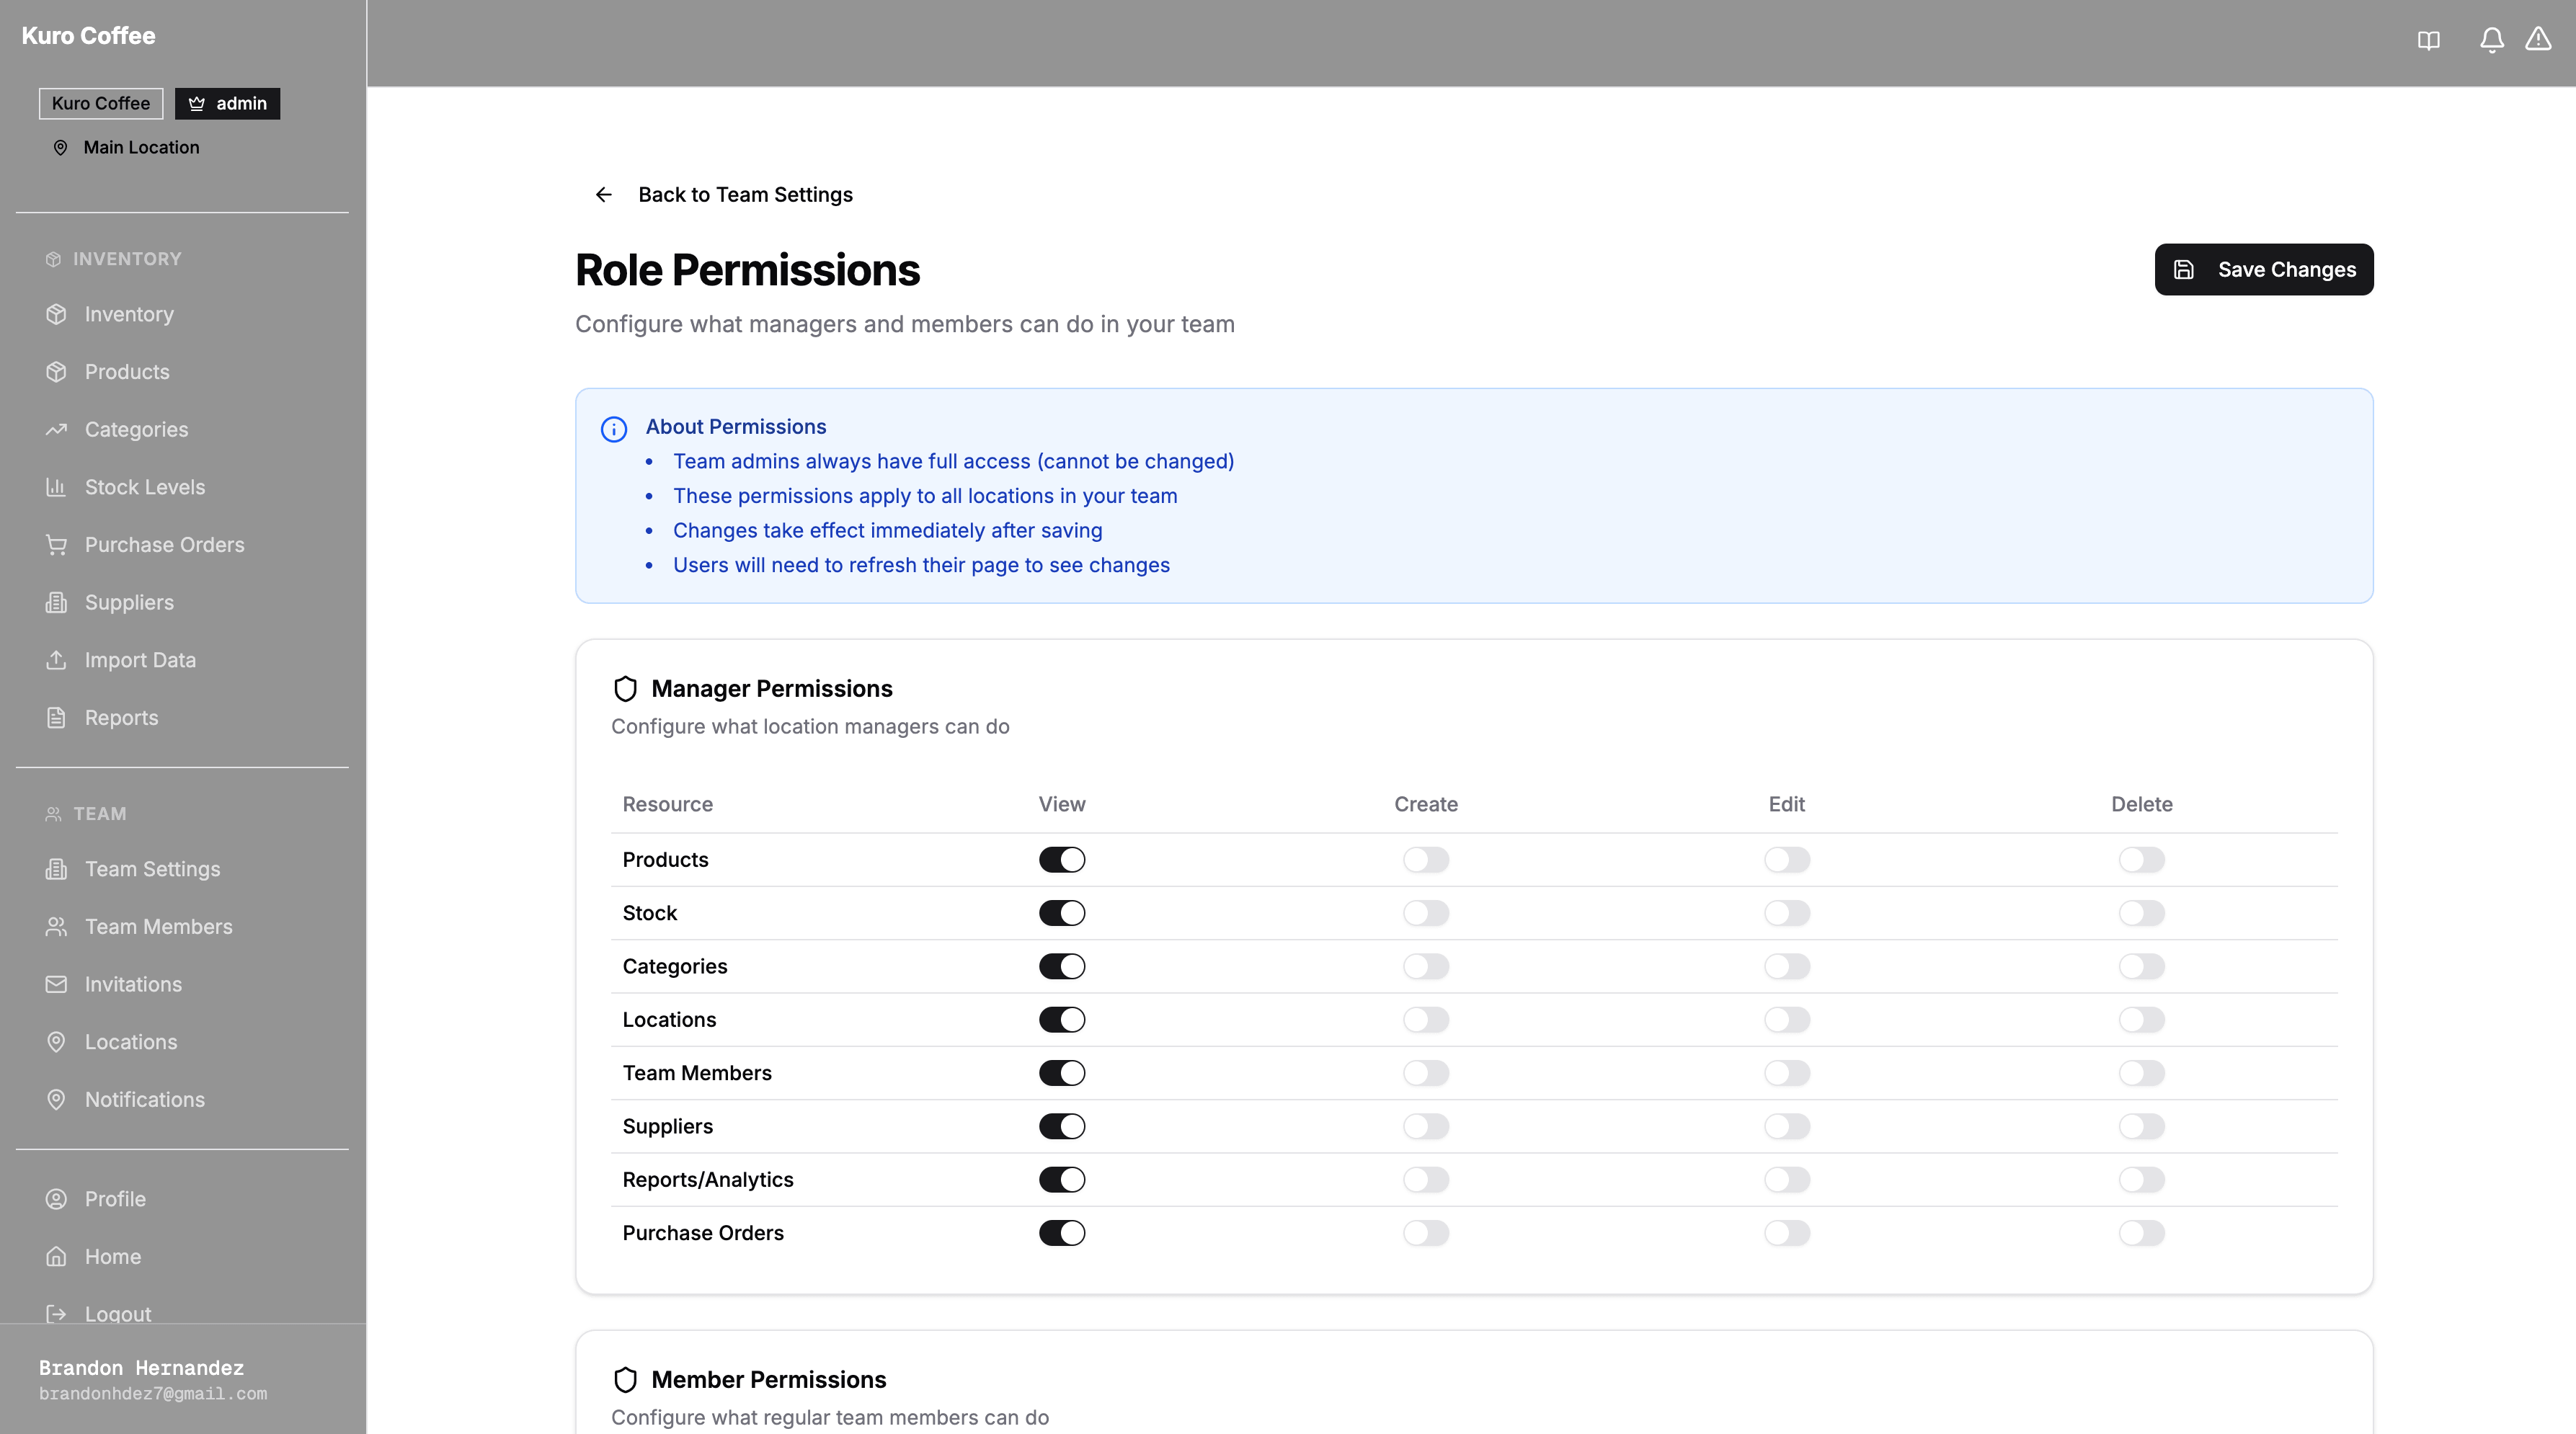
Task: Click the Purchase Orders cart icon
Action: pyautogui.click(x=56, y=545)
